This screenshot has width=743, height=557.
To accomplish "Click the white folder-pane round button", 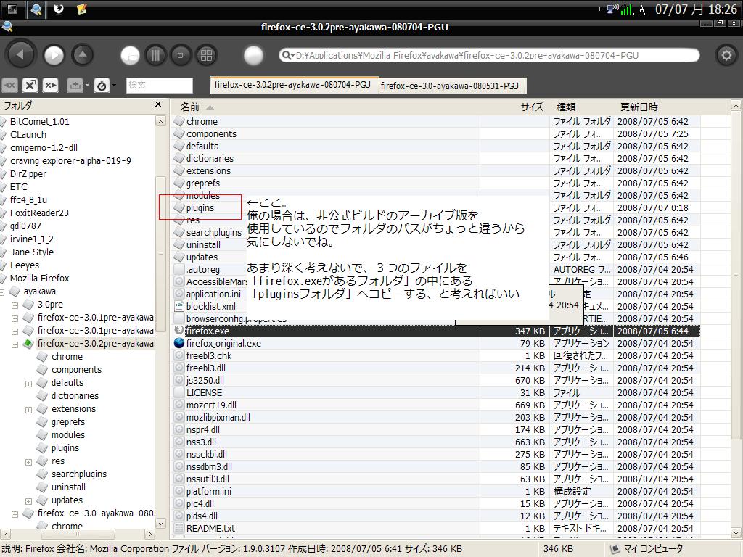I will (130, 56).
